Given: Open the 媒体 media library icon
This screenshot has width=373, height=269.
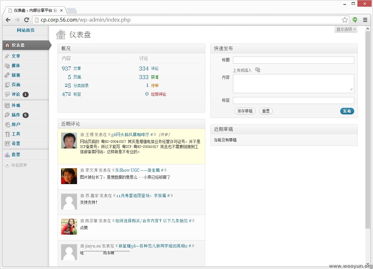Looking at the screenshot, I should (7, 66).
